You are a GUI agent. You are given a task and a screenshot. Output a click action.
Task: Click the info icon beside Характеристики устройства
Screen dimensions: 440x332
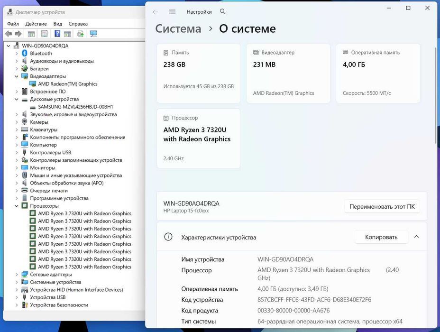[168, 237]
